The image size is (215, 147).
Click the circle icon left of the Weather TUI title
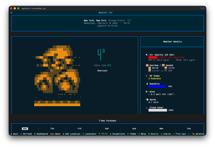point(11,13)
